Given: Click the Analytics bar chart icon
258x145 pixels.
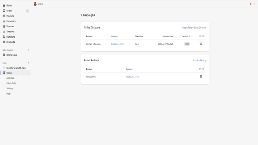Looking at the screenshot, I should [x=4, y=31].
